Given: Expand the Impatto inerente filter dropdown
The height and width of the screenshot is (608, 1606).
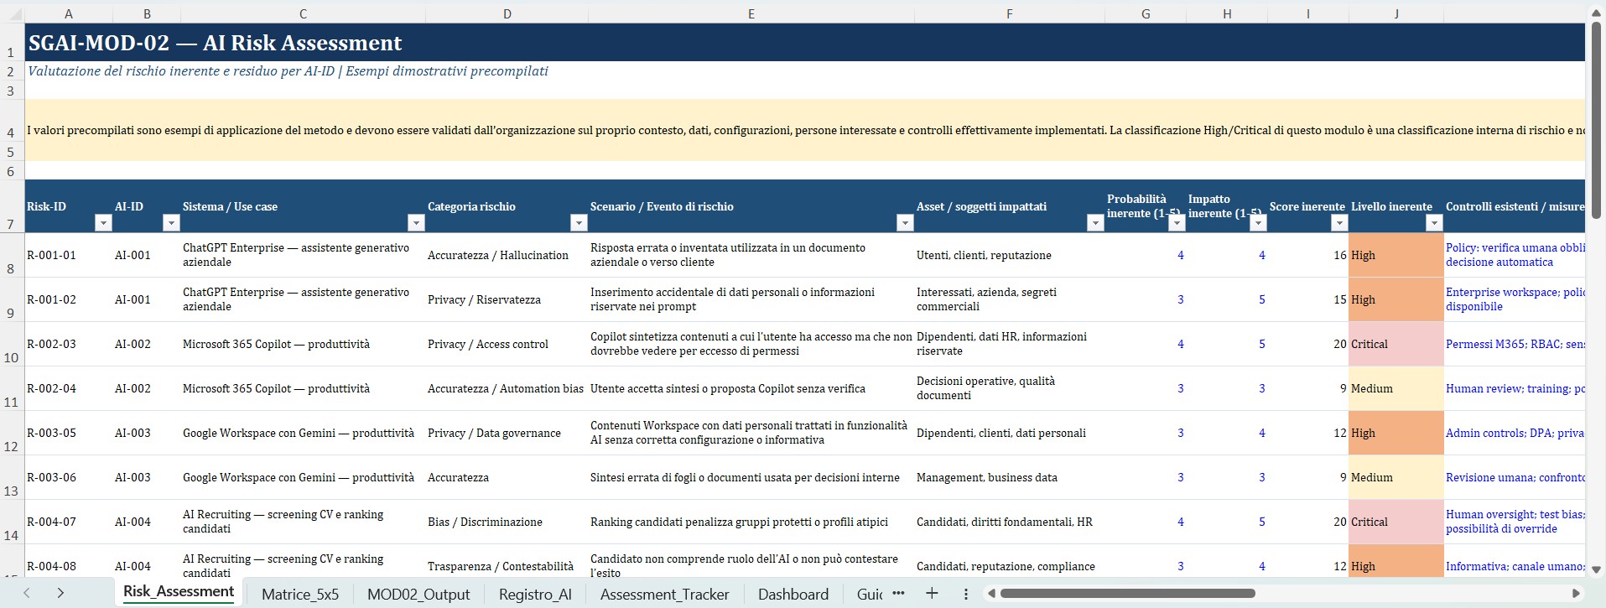Looking at the screenshot, I should [1258, 222].
